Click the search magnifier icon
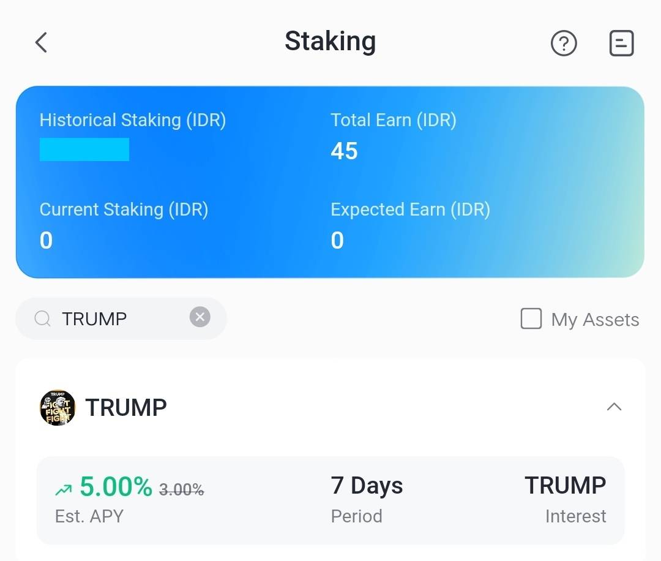Viewport: 661px width, 561px height. (42, 318)
